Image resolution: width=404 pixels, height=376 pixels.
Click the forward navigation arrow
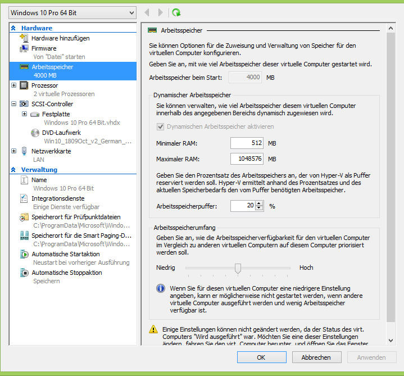[x=160, y=12]
